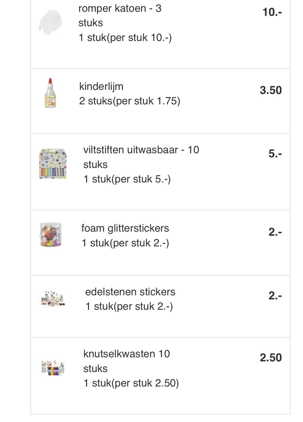Tap the kinderlijm glue bottle image
The width and height of the screenshot is (303, 422).
coord(50,93)
